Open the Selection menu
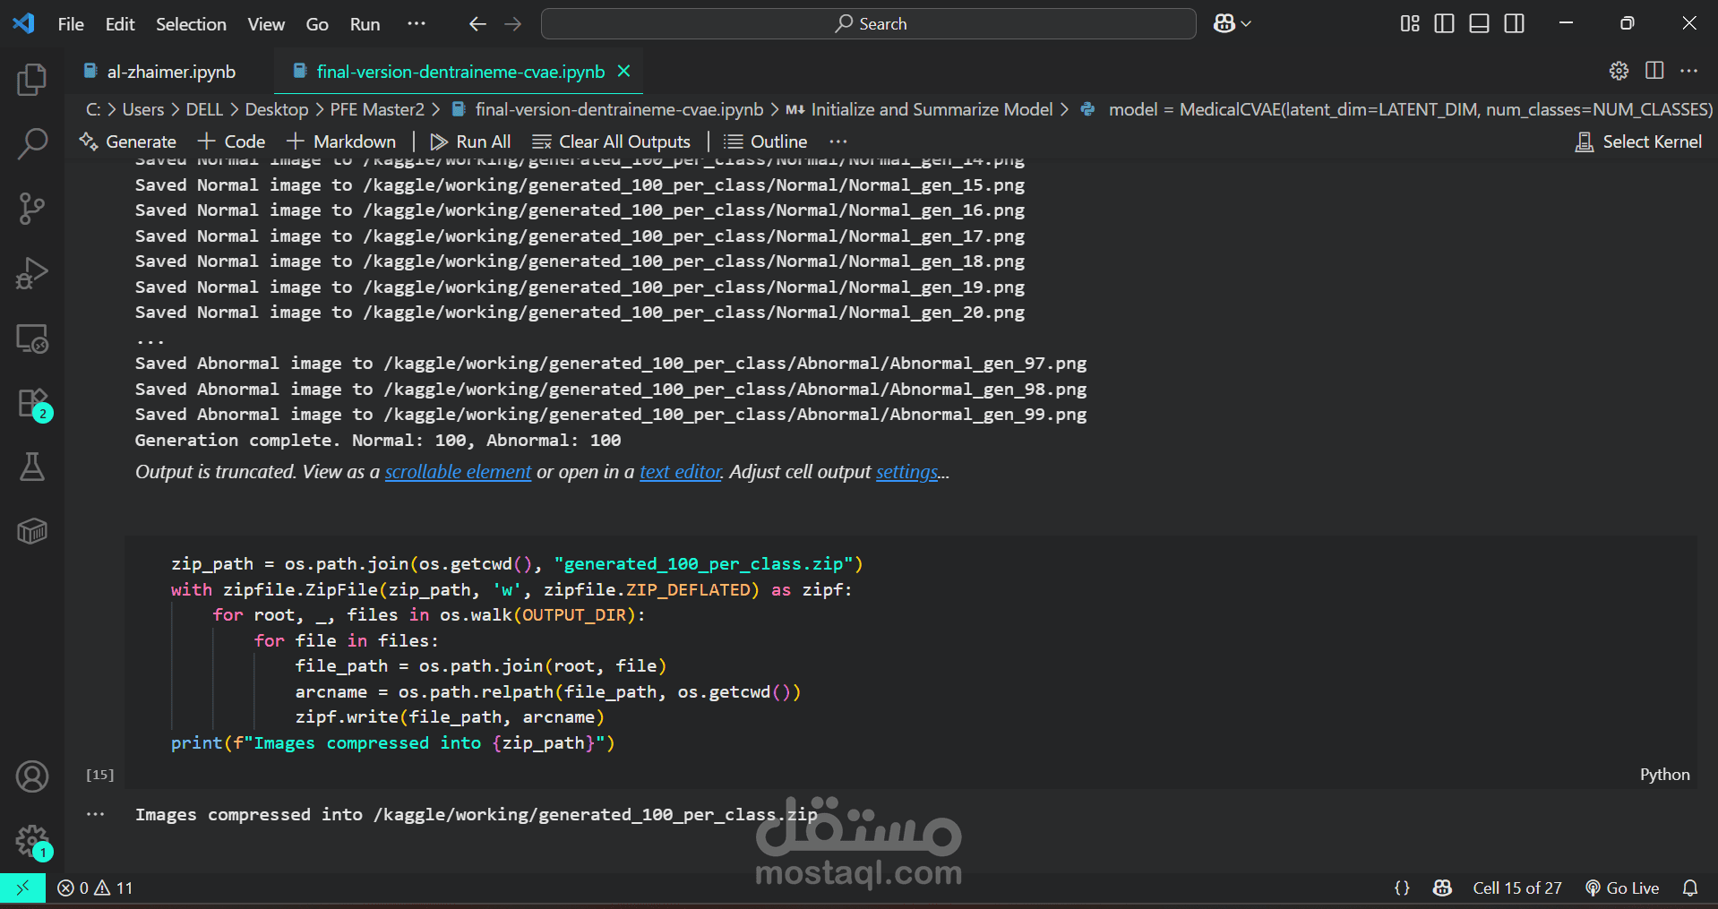 (x=191, y=24)
